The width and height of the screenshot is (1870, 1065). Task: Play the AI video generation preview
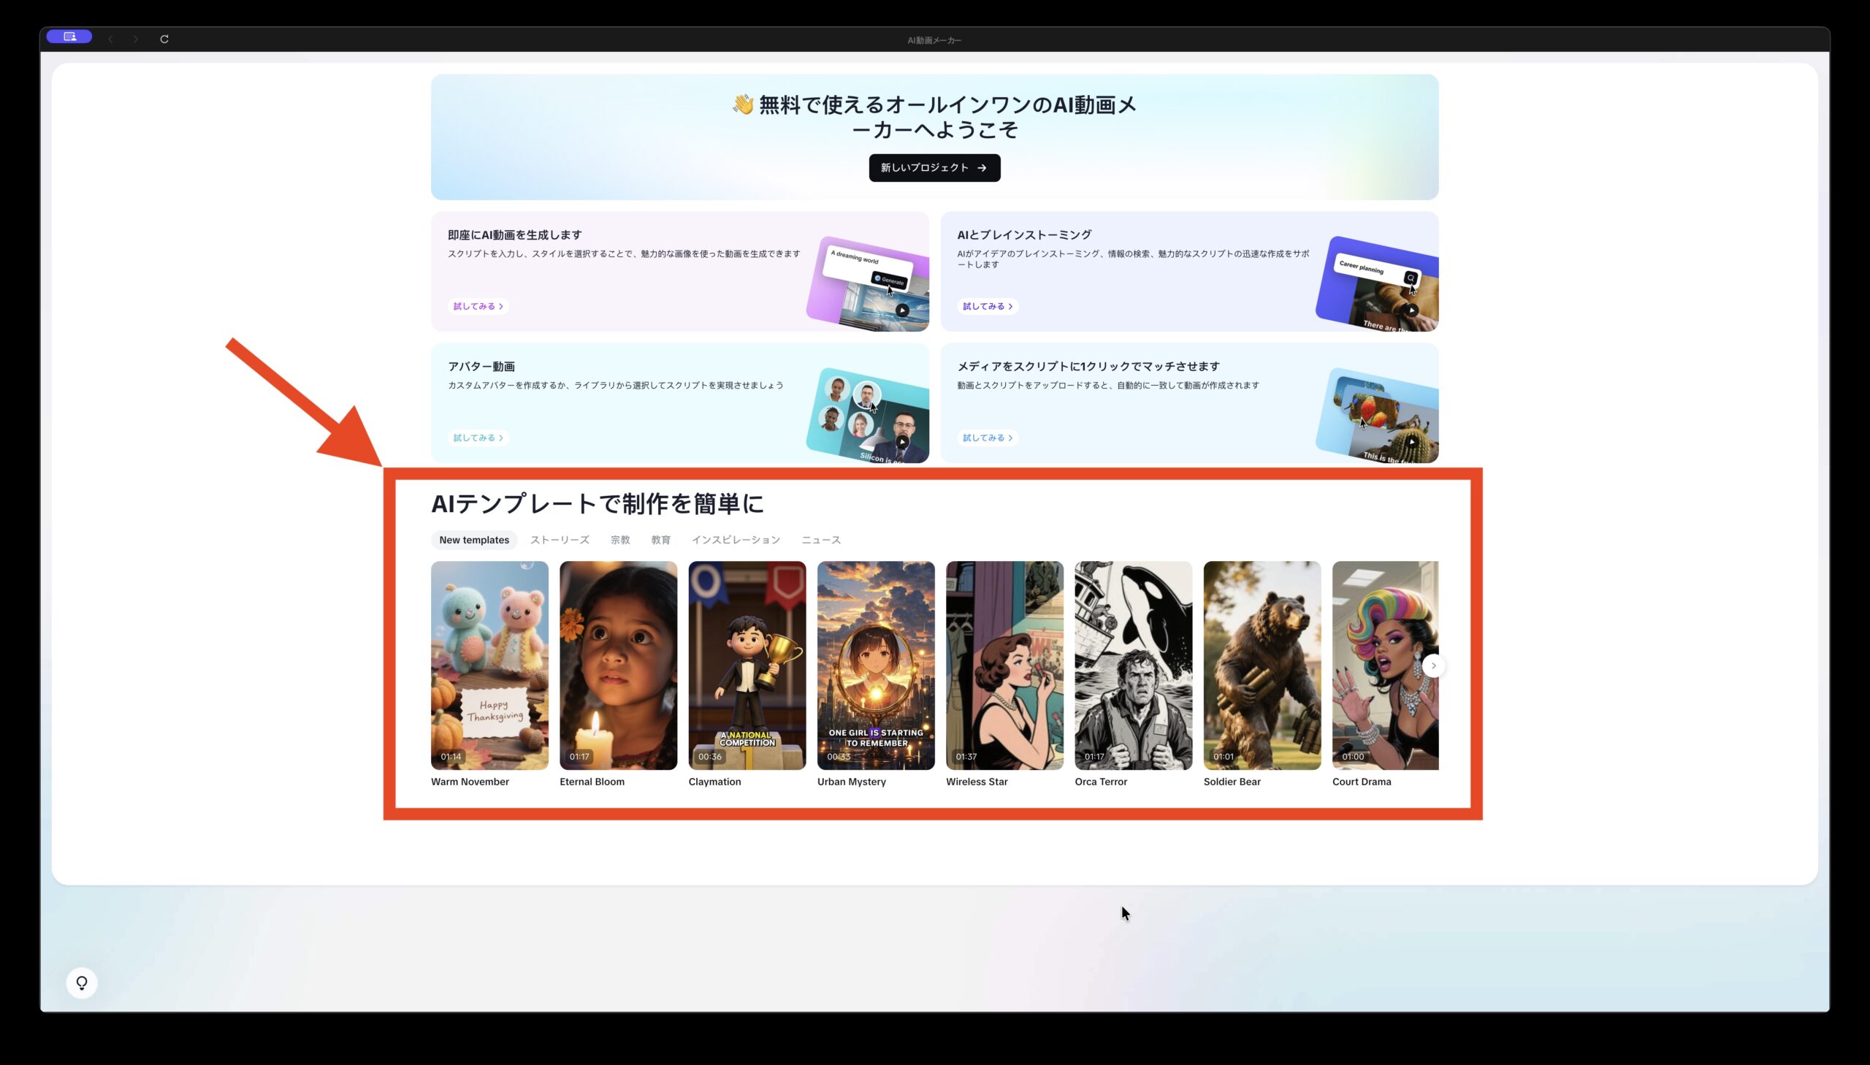coord(902,310)
